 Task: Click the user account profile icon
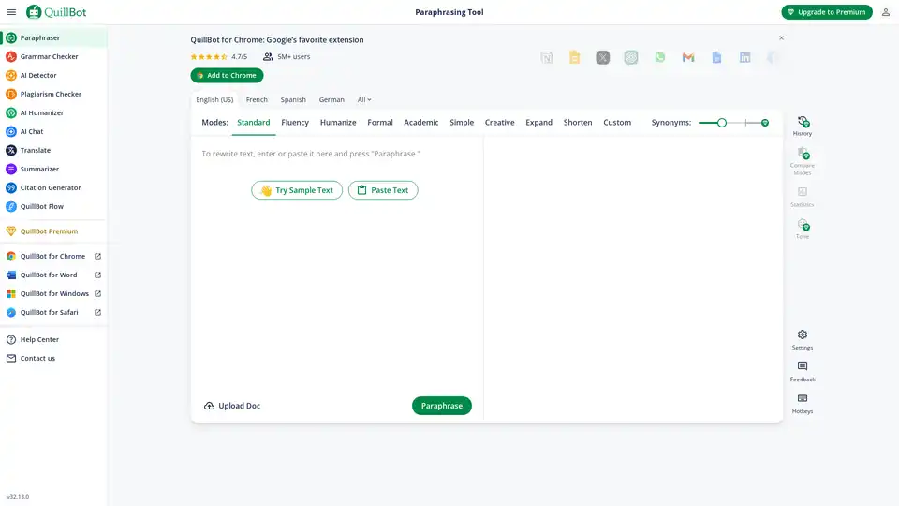[x=885, y=12]
